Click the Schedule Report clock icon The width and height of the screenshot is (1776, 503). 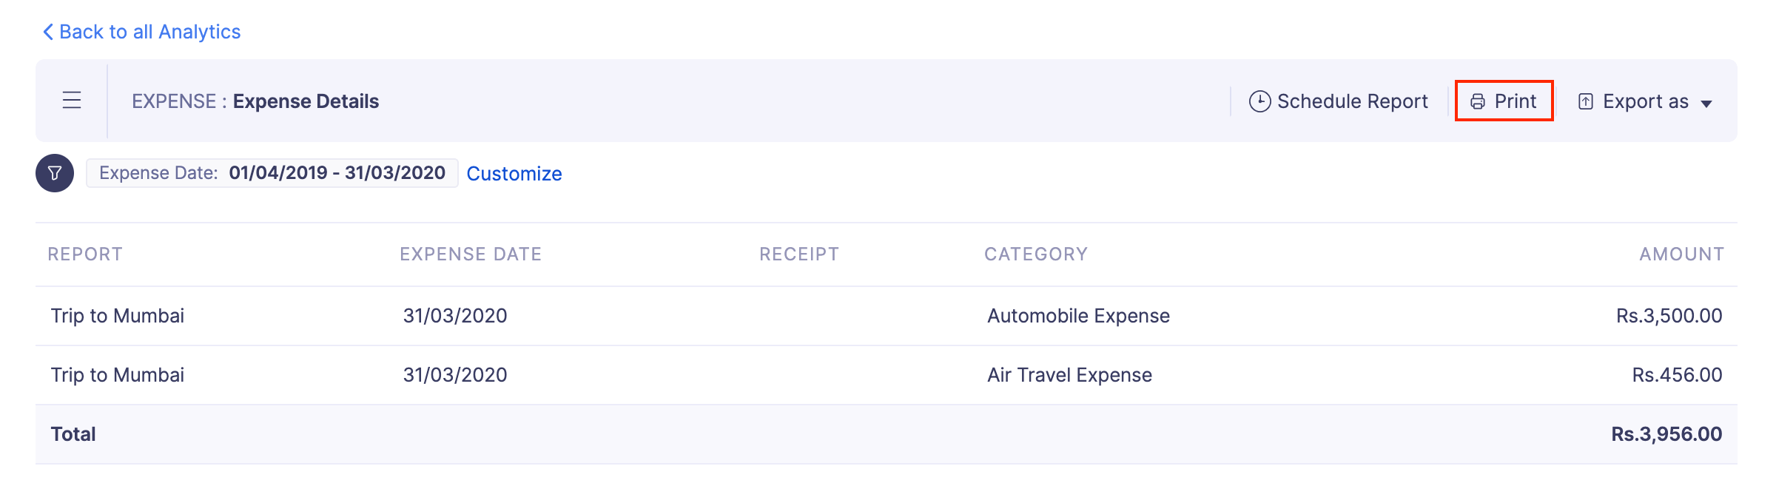click(1259, 101)
